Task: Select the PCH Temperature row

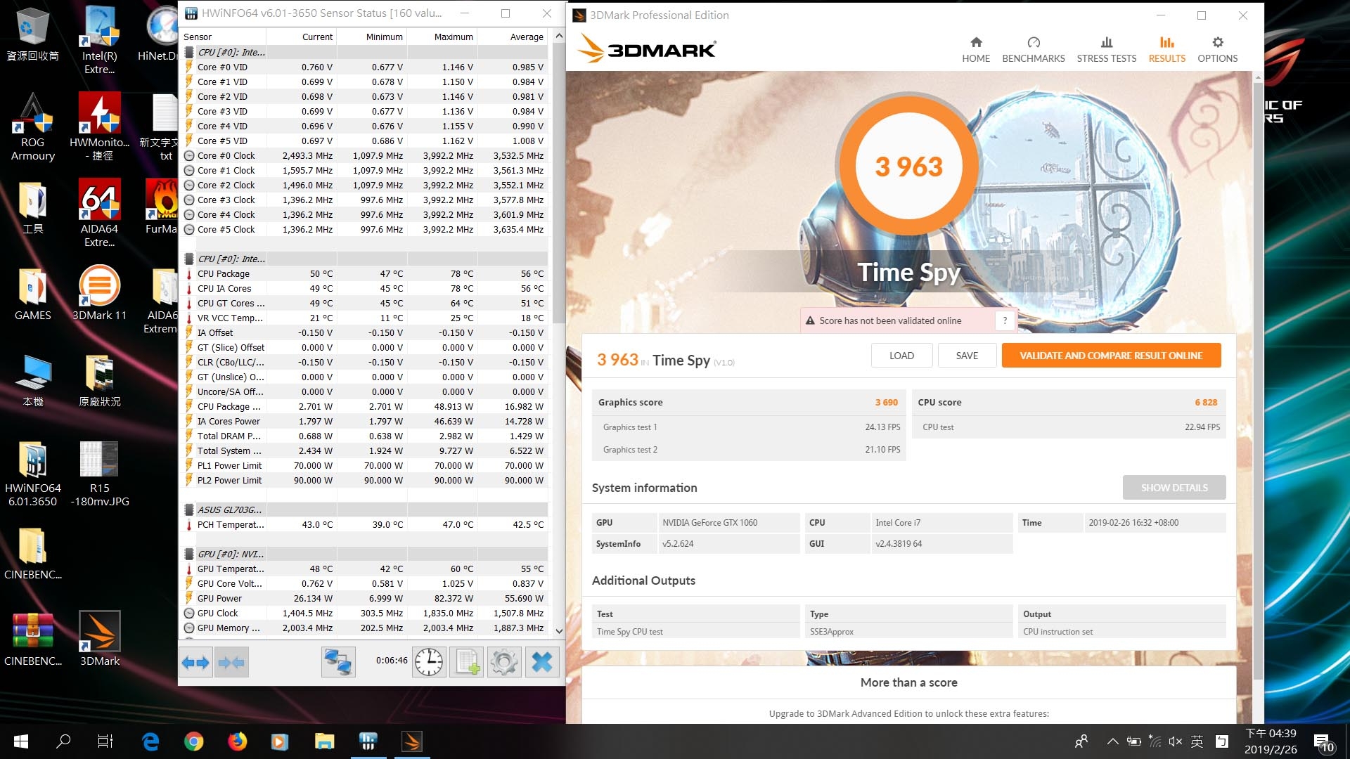Action: coord(364,524)
